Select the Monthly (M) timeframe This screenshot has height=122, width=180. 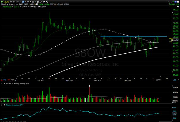pyautogui.click(x=28, y=2)
